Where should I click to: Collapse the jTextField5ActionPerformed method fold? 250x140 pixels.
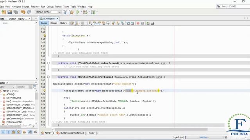click(x=48, y=63)
